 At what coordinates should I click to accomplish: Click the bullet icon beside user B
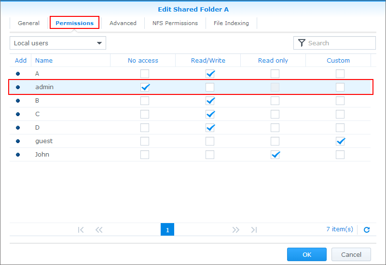coord(18,101)
